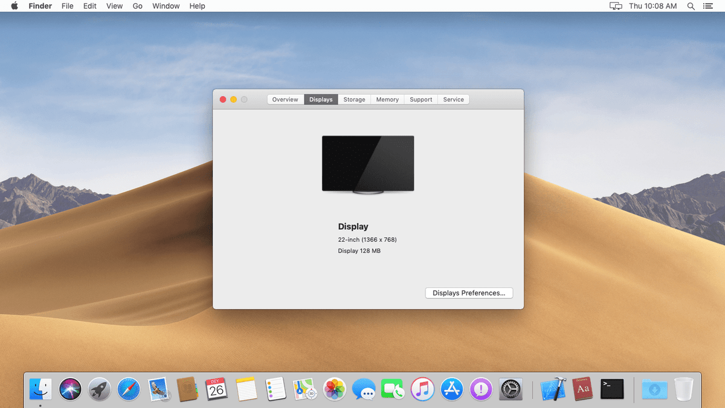Screen dimensions: 725x408
Task: Open the Dictionary app
Action: pos(582,389)
